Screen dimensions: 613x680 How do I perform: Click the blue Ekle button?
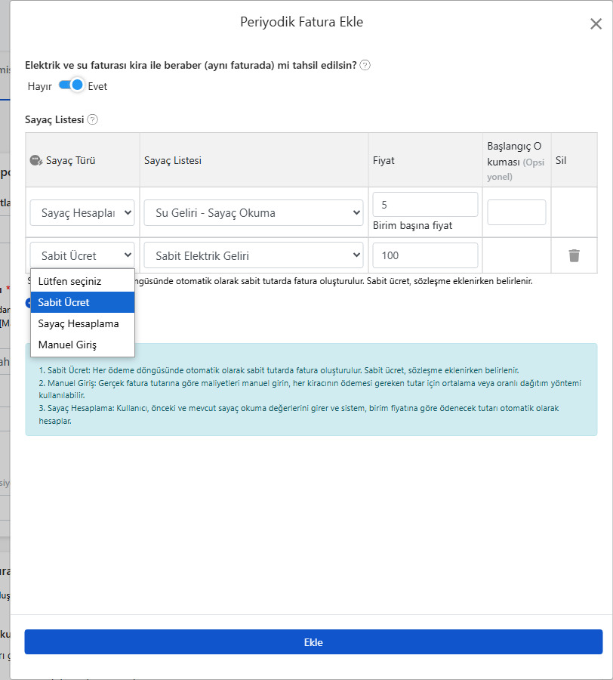[x=313, y=641]
